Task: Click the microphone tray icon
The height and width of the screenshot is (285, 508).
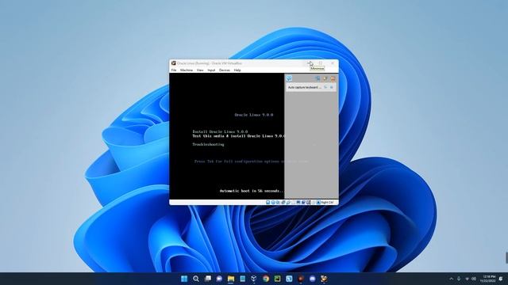Action: 459,279
